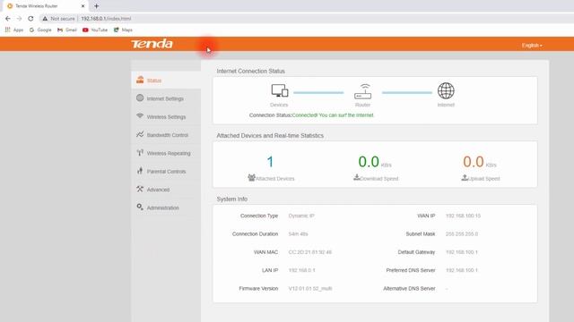Click the Firmware Version value
The width and height of the screenshot is (574, 322).
[x=310, y=288]
